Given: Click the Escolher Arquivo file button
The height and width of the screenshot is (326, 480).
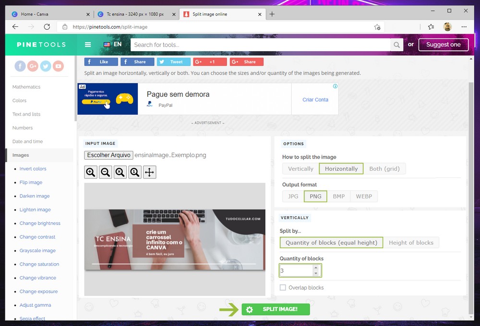Looking at the screenshot, I should point(108,155).
